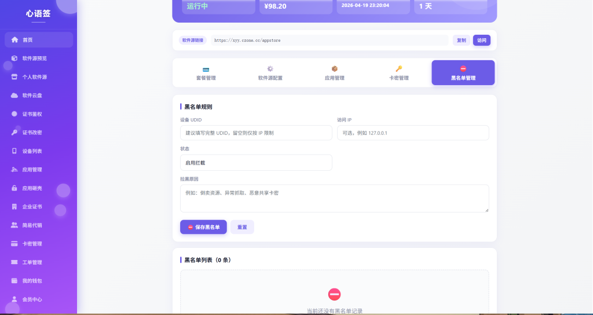Viewport: 593px width, 315px height.
Task: Click the 会员中心 user icon
Action: [14, 299]
